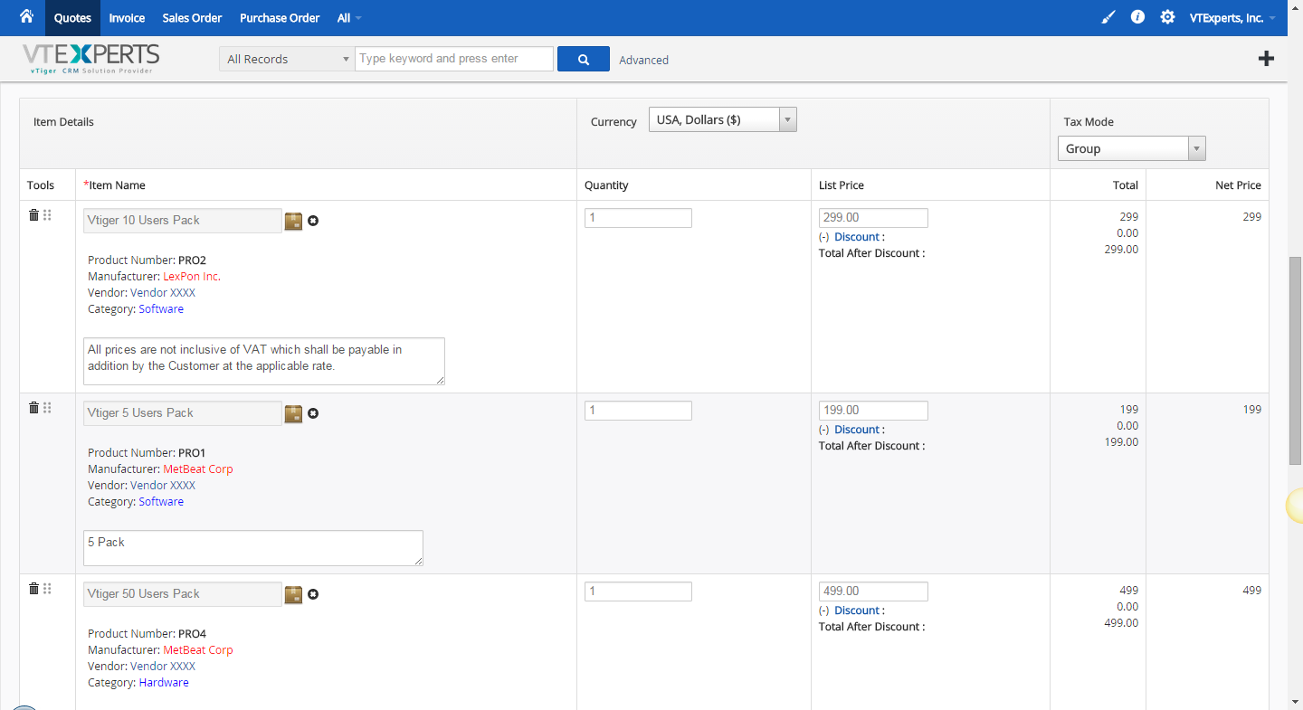Delete the Vtiger 10 Users Pack row
Image resolution: width=1303 pixels, height=710 pixels.
33,215
